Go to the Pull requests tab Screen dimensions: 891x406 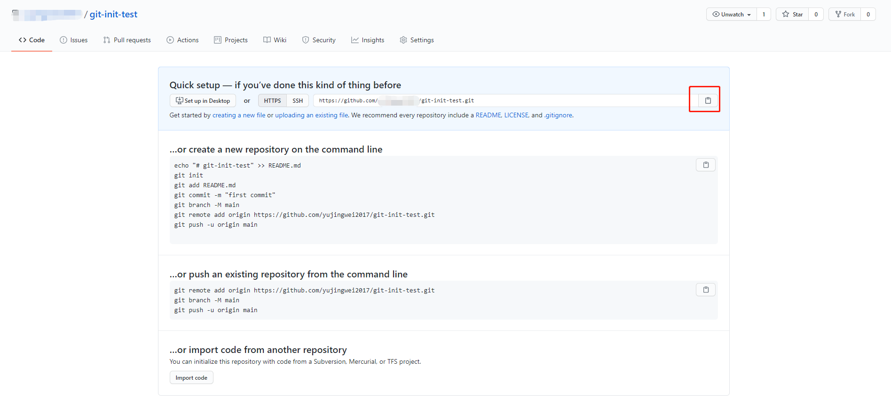(x=127, y=40)
